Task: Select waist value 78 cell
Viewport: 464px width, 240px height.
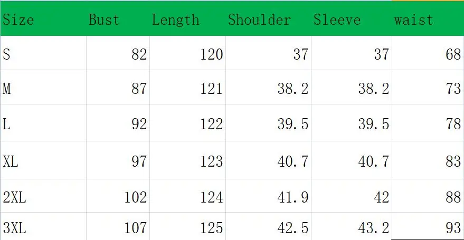Action: [x=428, y=123]
